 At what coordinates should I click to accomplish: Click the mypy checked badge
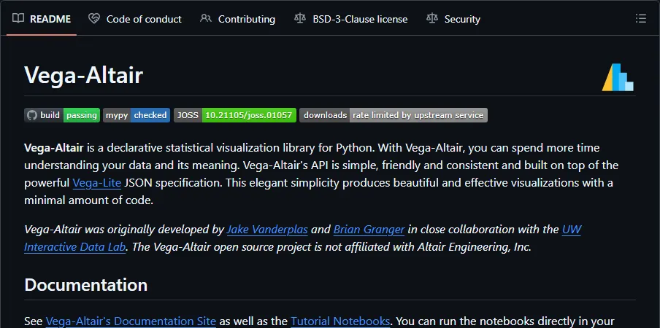pyautogui.click(x=137, y=115)
